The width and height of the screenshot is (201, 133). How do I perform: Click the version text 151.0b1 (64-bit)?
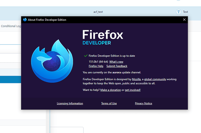(98, 62)
